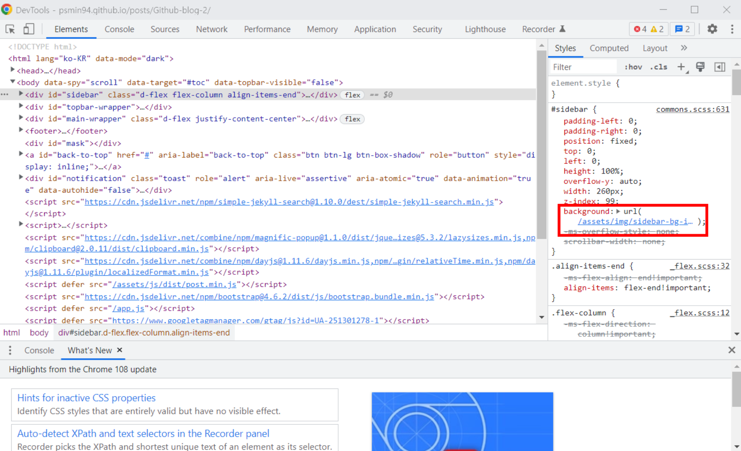Screen dimensions: 741x451
Task: Show more Styles pane tabs chevron
Action: [x=684, y=48]
